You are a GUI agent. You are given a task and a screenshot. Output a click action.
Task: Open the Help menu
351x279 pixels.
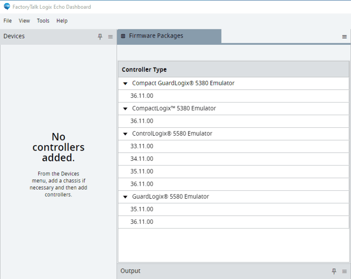(x=62, y=21)
